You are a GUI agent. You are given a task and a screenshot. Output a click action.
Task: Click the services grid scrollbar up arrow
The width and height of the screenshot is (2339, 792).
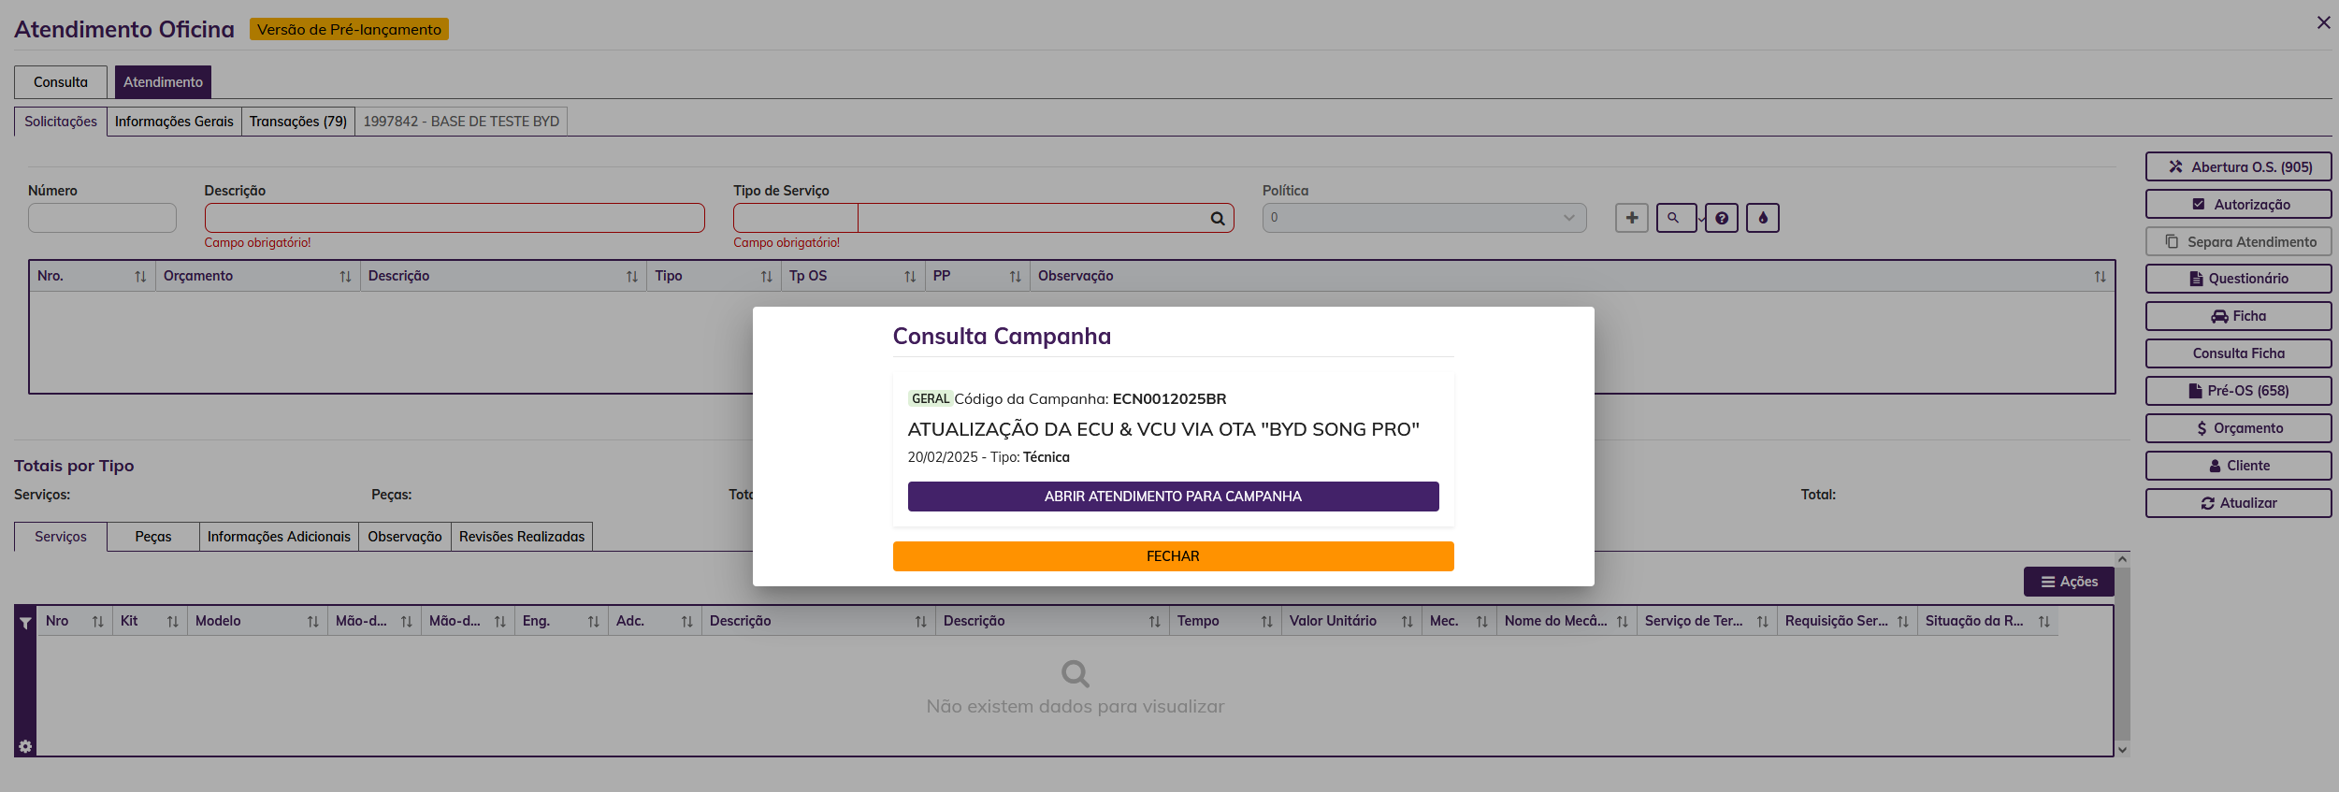click(2122, 559)
